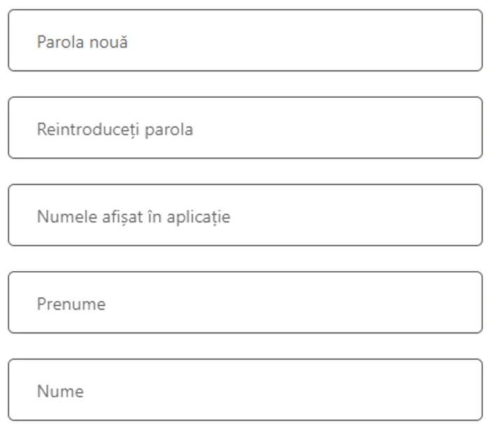Screen dimensions: 490x427
Task: Place cursor in new password box
Action: pos(245,41)
